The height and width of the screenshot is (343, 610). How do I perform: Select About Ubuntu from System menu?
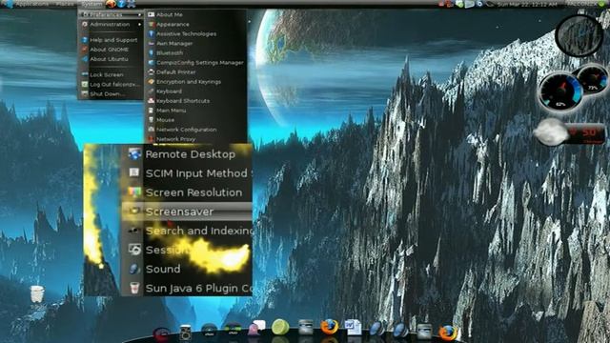[x=111, y=59]
